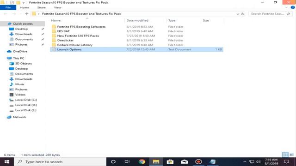Viewport: 296px width, 166px height.
Task: Open Network in navigation pane
Action: click(19, 117)
